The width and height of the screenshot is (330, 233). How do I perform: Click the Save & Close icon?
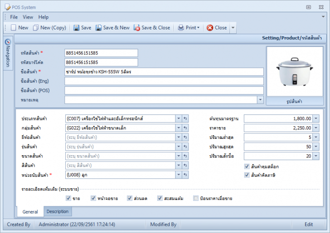[x=137, y=28]
